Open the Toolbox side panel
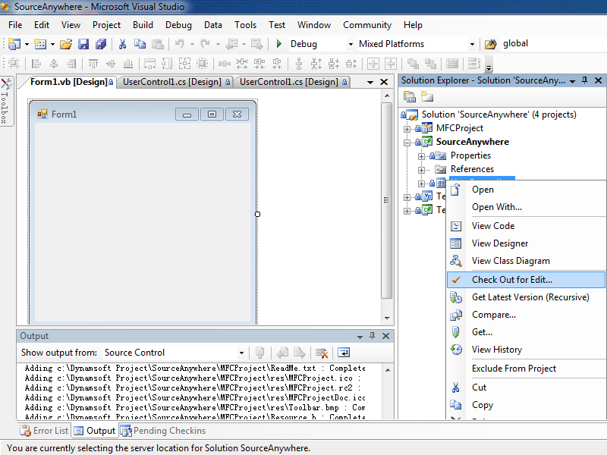This screenshot has height=455, width=607. click(x=5, y=101)
